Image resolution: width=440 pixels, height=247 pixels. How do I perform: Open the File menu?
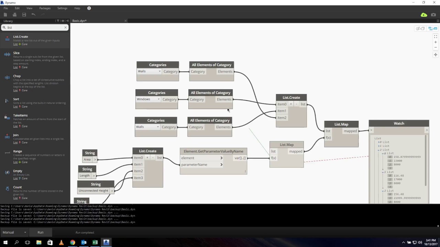(6, 8)
